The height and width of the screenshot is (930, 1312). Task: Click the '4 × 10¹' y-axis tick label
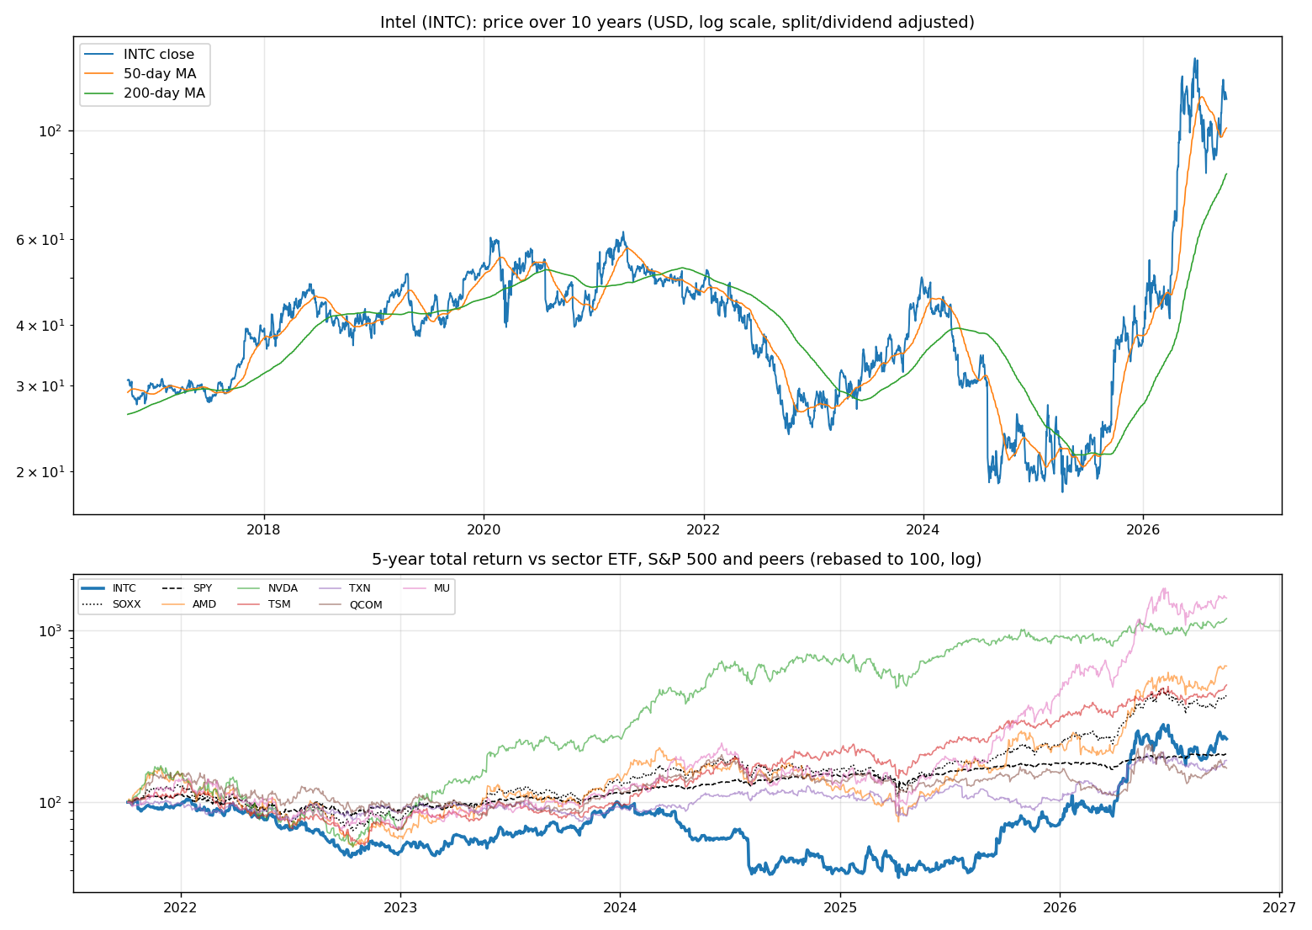pos(42,325)
